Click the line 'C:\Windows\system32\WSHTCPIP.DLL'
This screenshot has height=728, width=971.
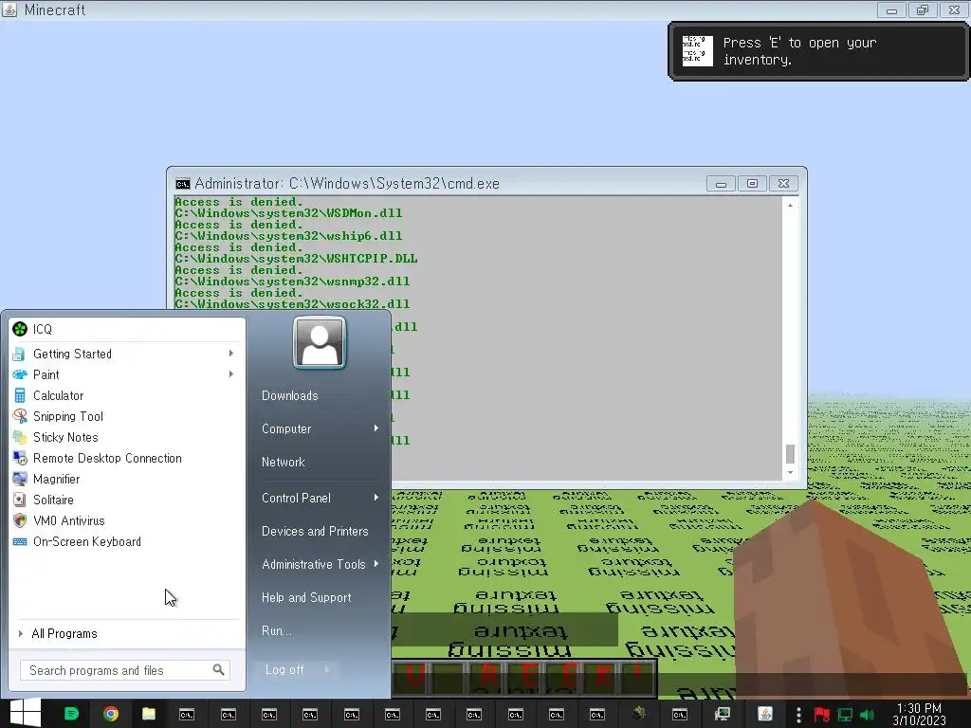click(x=296, y=259)
